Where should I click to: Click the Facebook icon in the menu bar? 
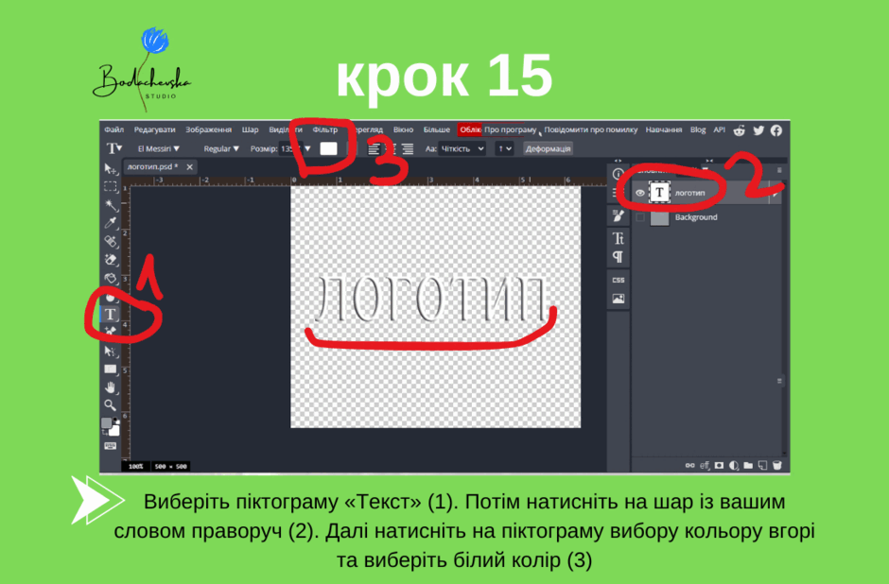click(x=776, y=130)
